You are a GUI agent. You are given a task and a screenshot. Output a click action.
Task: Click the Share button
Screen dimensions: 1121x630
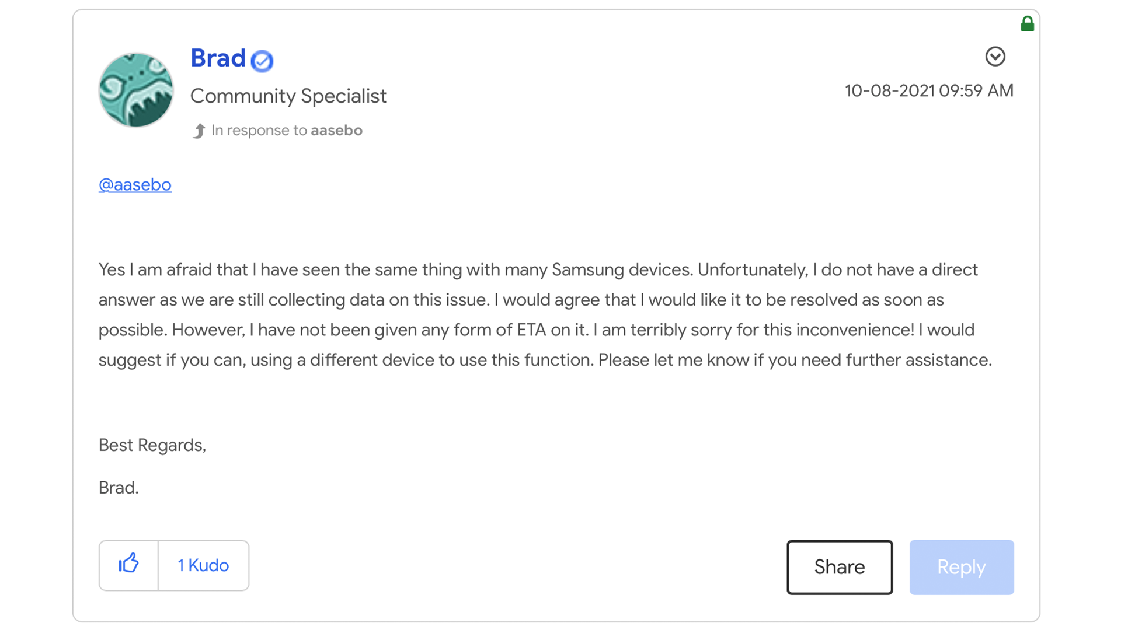(x=840, y=567)
